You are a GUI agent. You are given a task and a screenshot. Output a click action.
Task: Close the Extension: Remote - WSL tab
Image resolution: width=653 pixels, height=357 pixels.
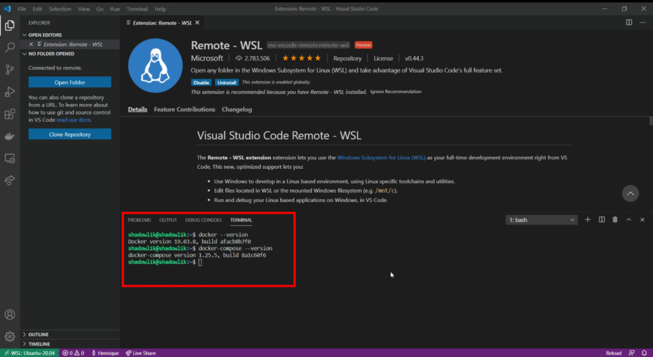[x=198, y=22]
